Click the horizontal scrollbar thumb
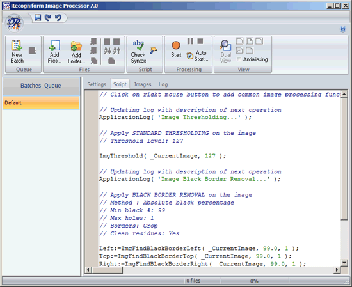Viewport: 352px width, 287px height. coord(107,270)
